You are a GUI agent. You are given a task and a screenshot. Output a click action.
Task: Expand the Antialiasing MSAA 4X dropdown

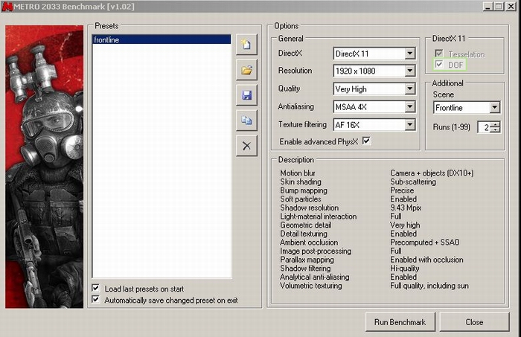point(409,107)
